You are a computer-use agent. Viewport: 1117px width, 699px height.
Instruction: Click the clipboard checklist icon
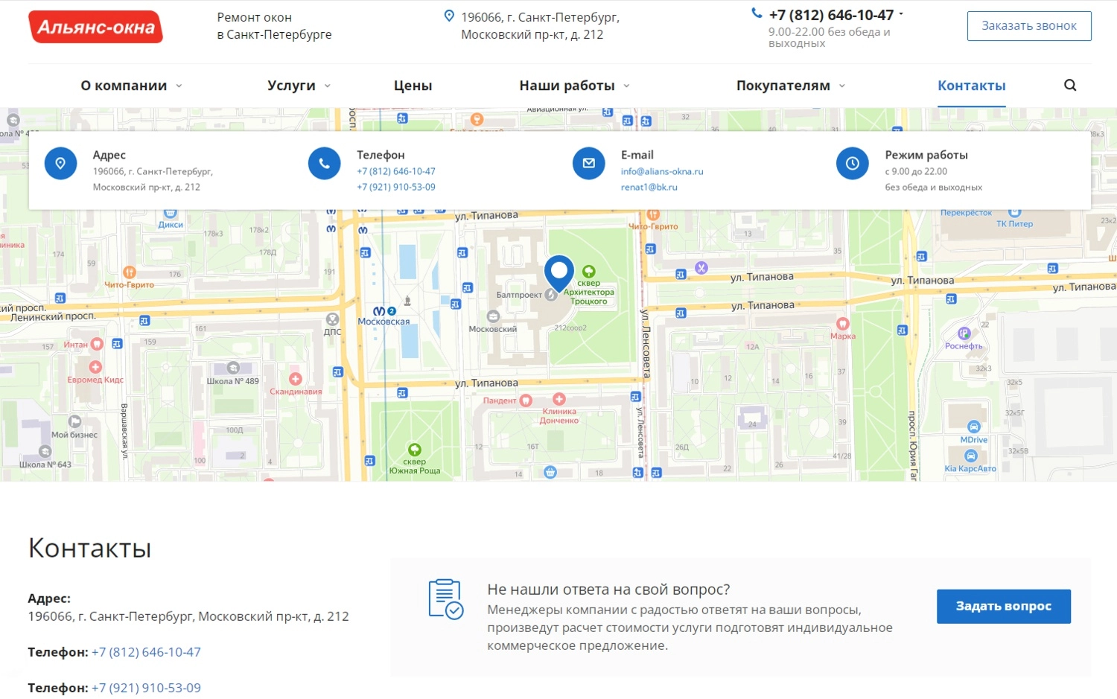445,599
